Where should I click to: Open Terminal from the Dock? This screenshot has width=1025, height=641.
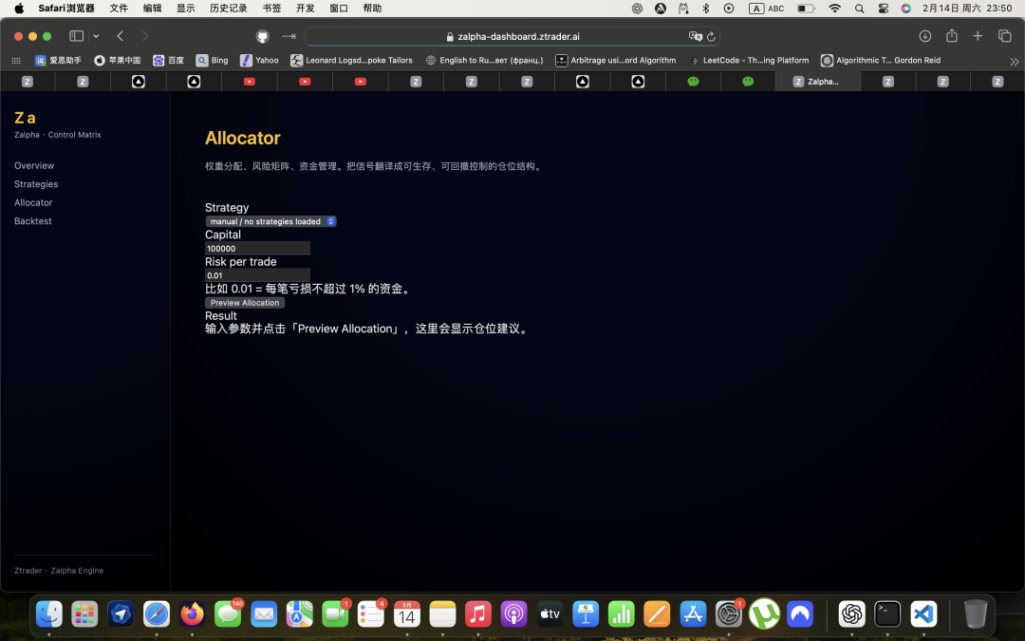tap(887, 614)
